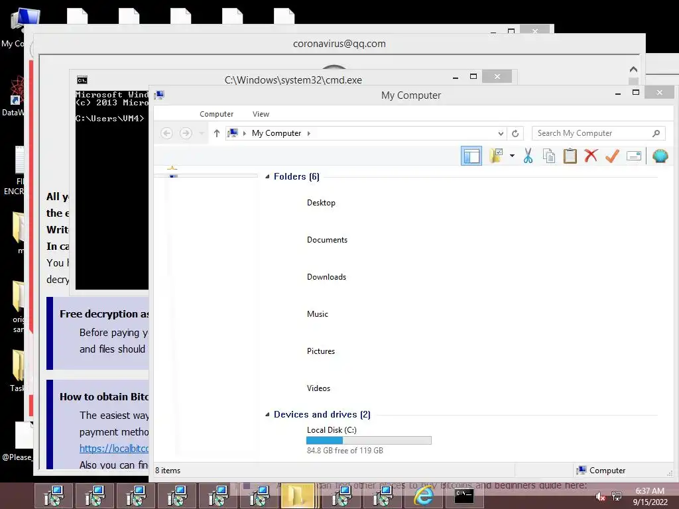Click the Cut scissors icon
Image resolution: width=679 pixels, height=509 pixels.
point(528,156)
